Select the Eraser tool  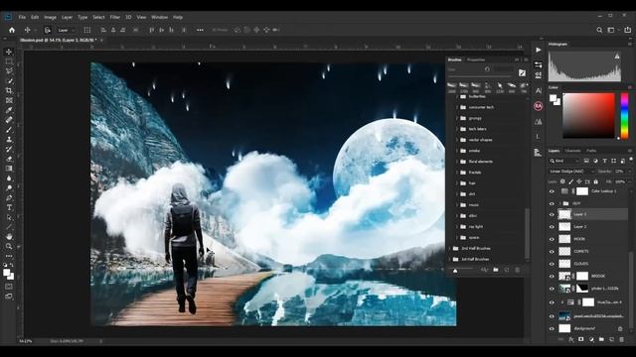tap(9, 159)
